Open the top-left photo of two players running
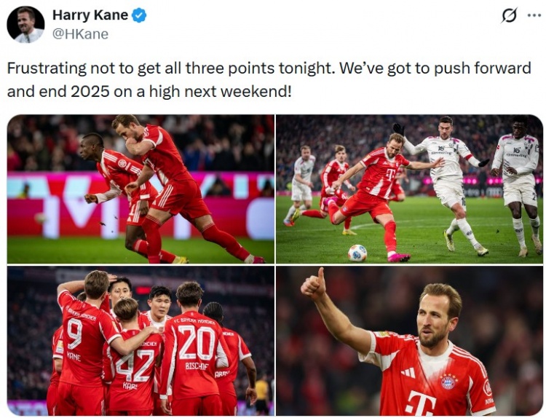The image size is (546, 418). coord(141,189)
